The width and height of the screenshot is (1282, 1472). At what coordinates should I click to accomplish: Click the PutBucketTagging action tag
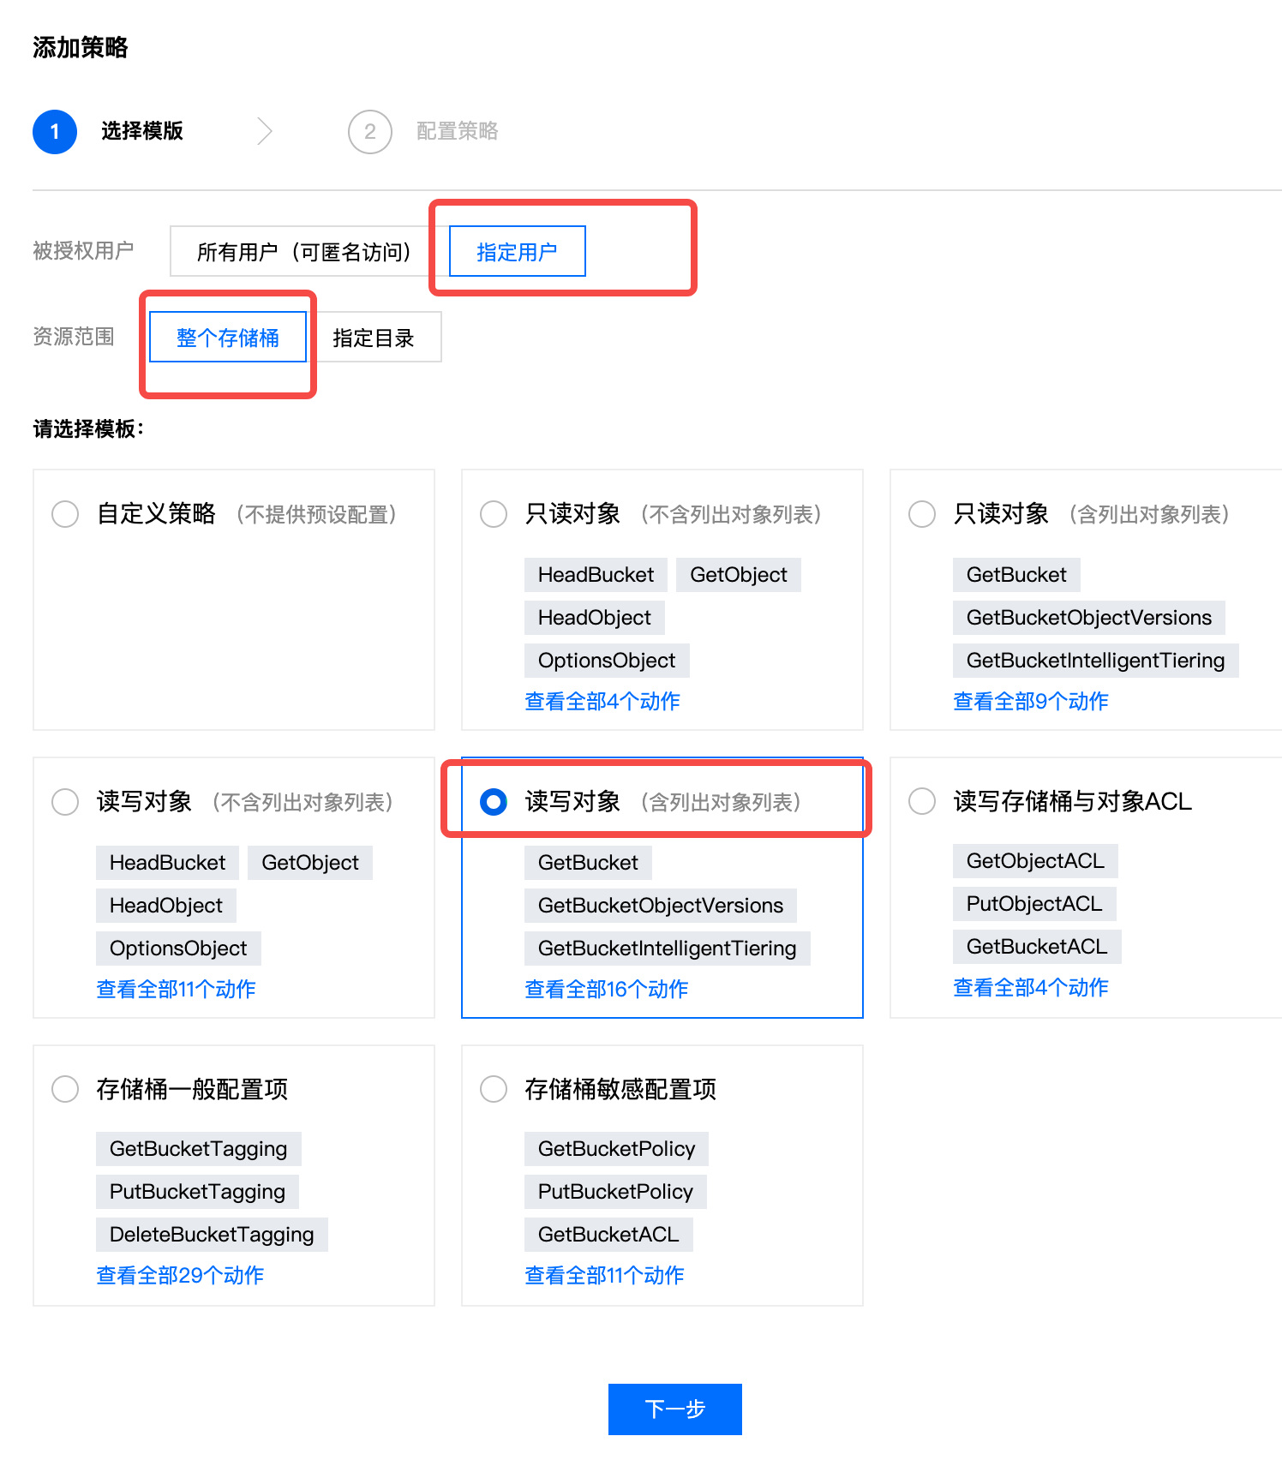pos(197,1192)
